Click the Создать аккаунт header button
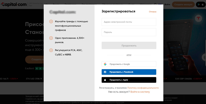The width and height of the screenshot is (206, 104). 183,5
